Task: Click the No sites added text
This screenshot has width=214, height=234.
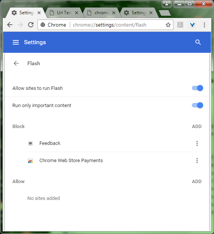Action: [x=44, y=198]
